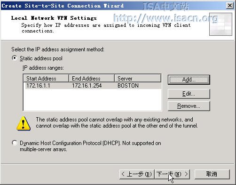
Task: Sort by the Server column header
Action: 138,78
